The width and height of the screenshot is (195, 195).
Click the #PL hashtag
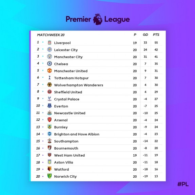pyautogui.click(x=183, y=184)
